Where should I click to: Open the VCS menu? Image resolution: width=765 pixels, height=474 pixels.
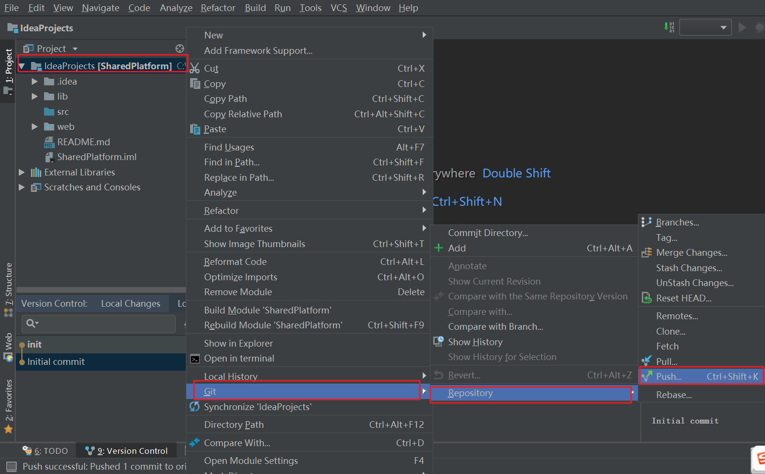click(339, 8)
